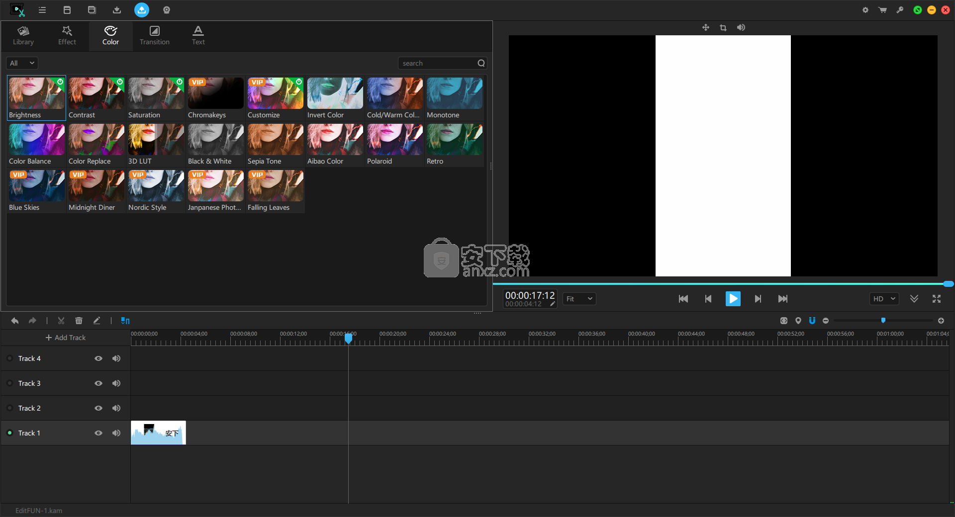Image resolution: width=955 pixels, height=517 pixels.
Task: Hide Track 3 using its eye icon
Action: click(x=98, y=383)
